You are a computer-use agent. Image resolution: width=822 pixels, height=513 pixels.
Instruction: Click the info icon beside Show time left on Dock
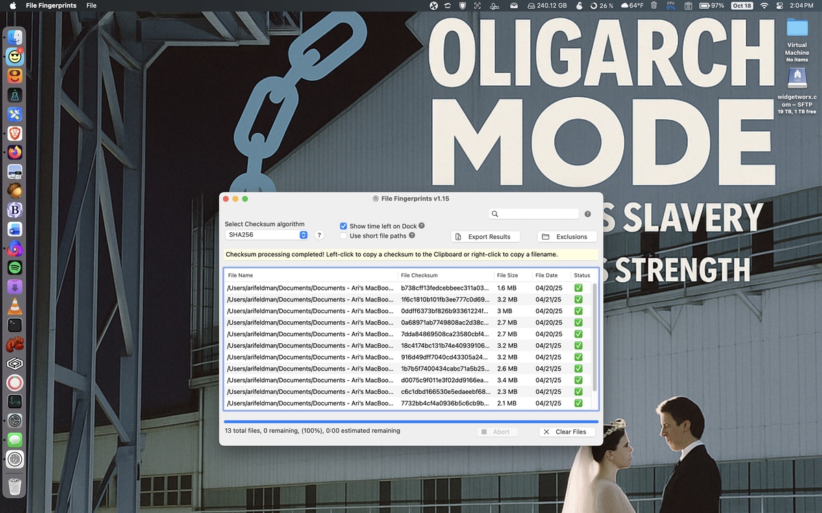point(421,226)
